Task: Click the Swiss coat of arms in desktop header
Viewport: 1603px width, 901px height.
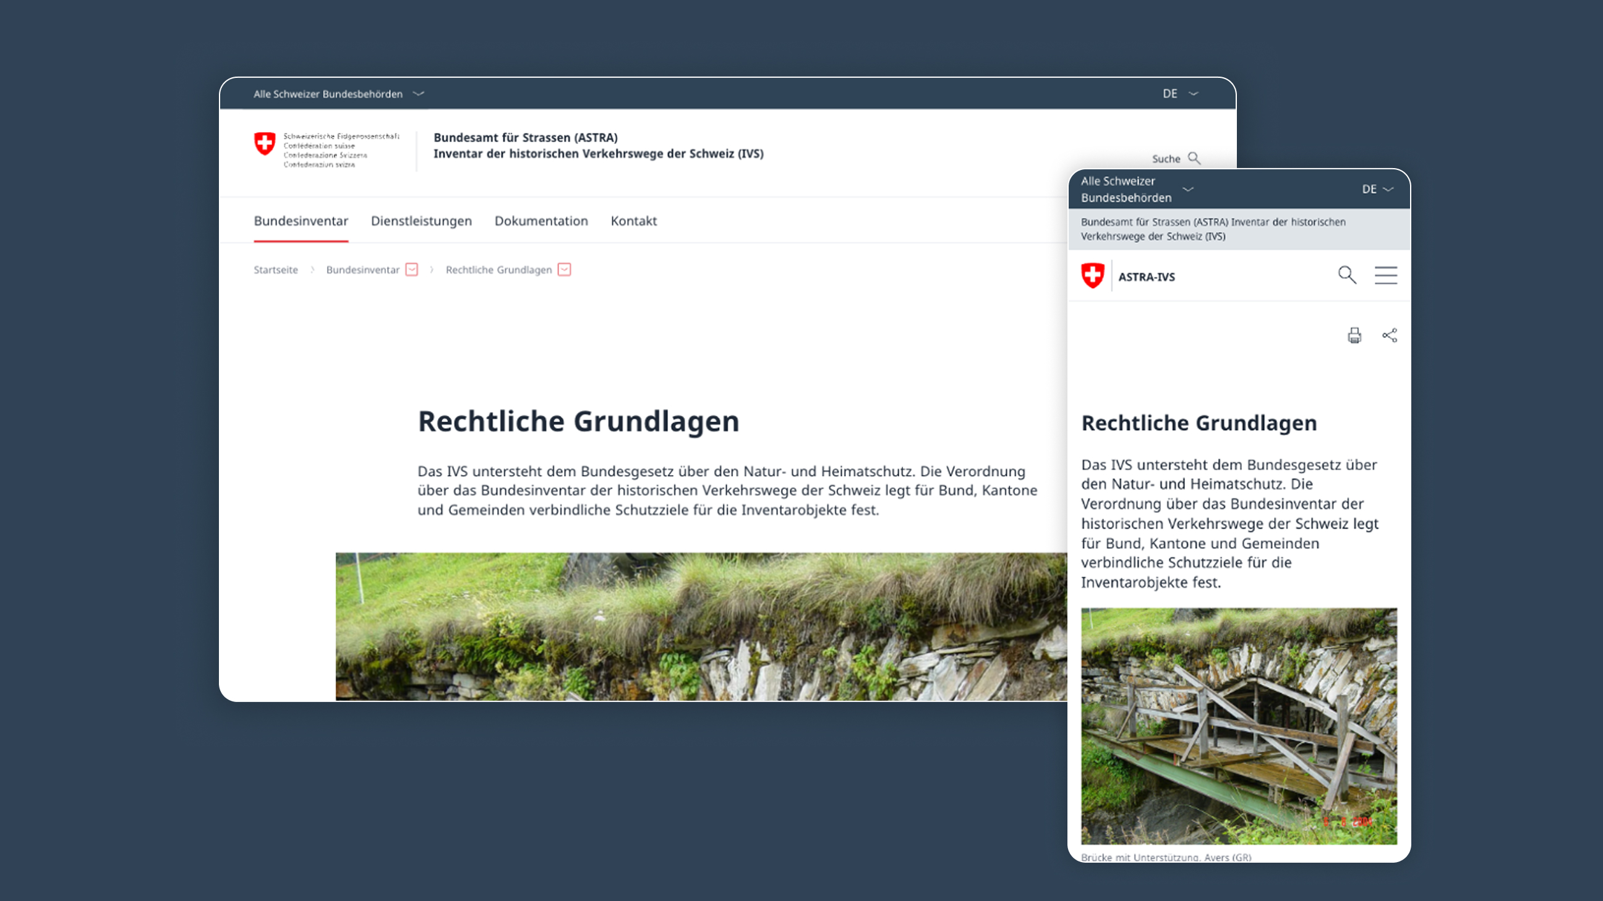Action: (265, 143)
